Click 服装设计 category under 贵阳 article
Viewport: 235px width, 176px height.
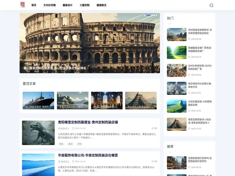[x=65, y=128]
